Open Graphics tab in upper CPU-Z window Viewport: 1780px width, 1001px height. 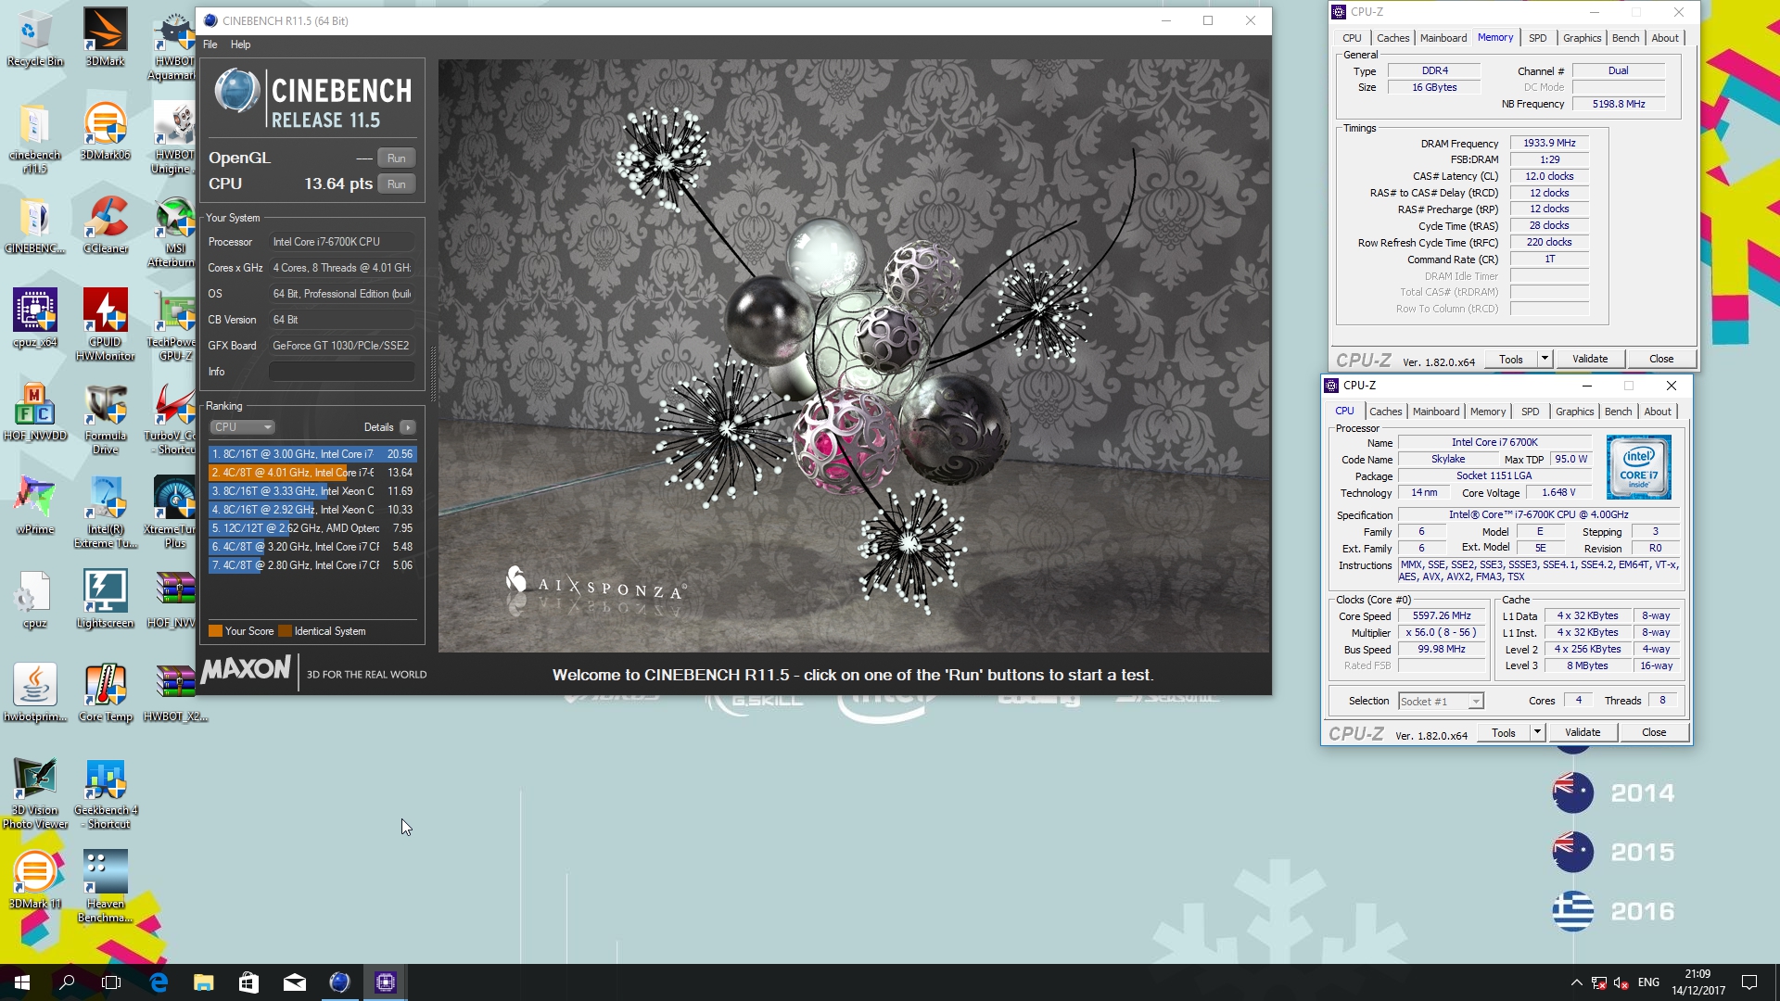point(1582,38)
